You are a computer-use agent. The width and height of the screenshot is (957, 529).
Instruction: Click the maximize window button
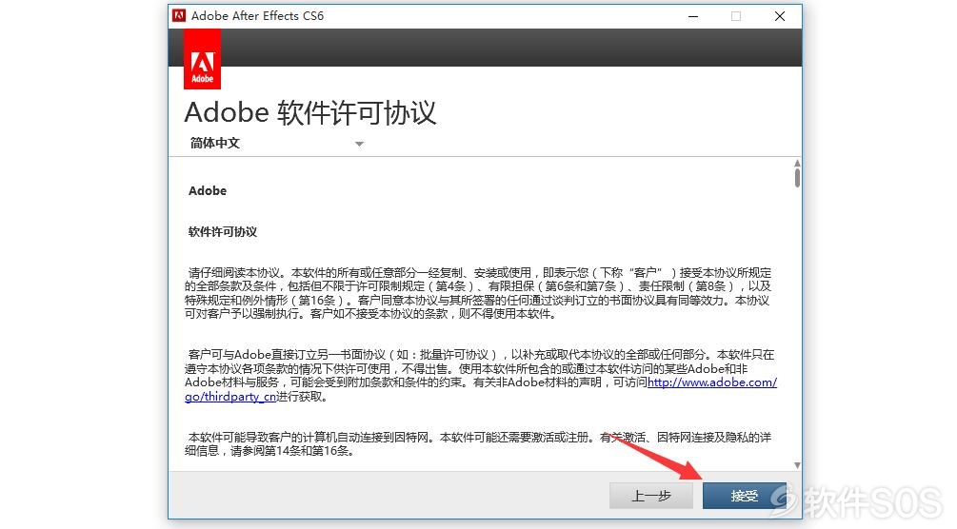pyautogui.click(x=736, y=16)
